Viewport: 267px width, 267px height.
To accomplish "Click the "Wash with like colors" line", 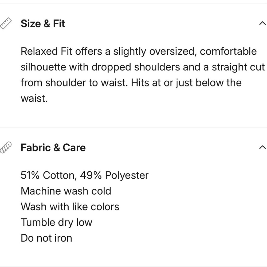I will click(70, 207).
